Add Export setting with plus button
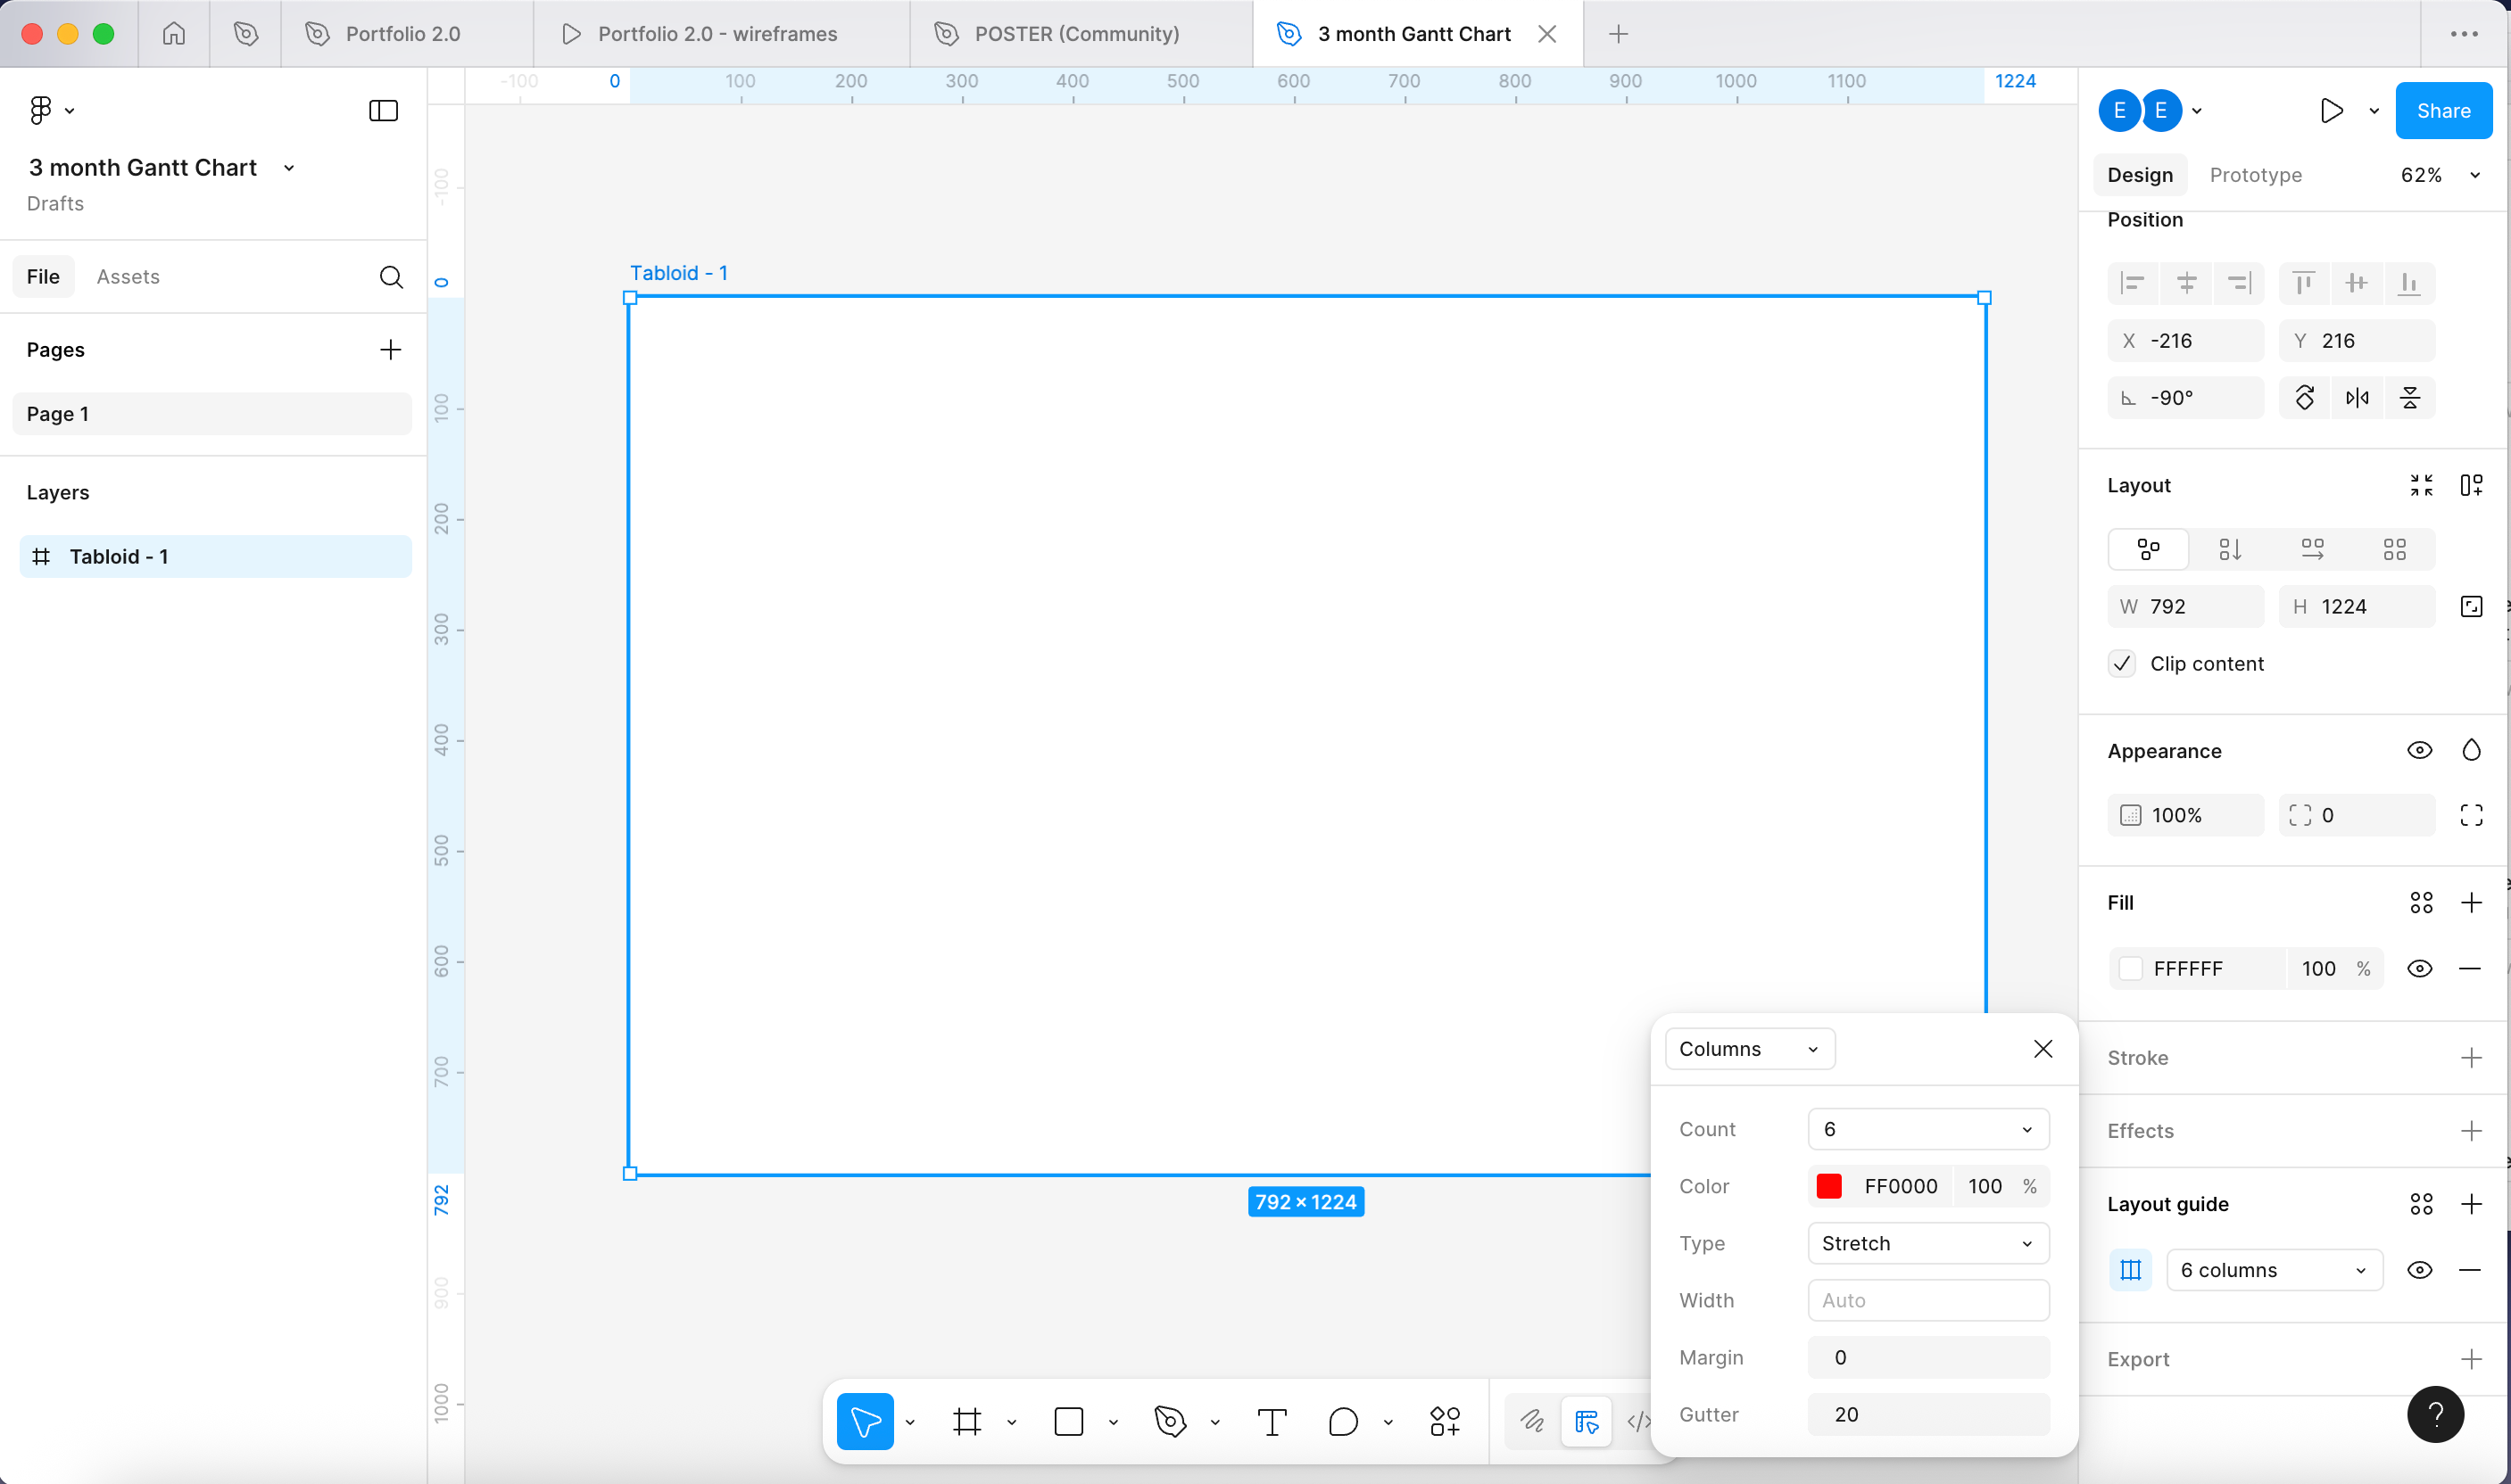 pos(2471,1359)
